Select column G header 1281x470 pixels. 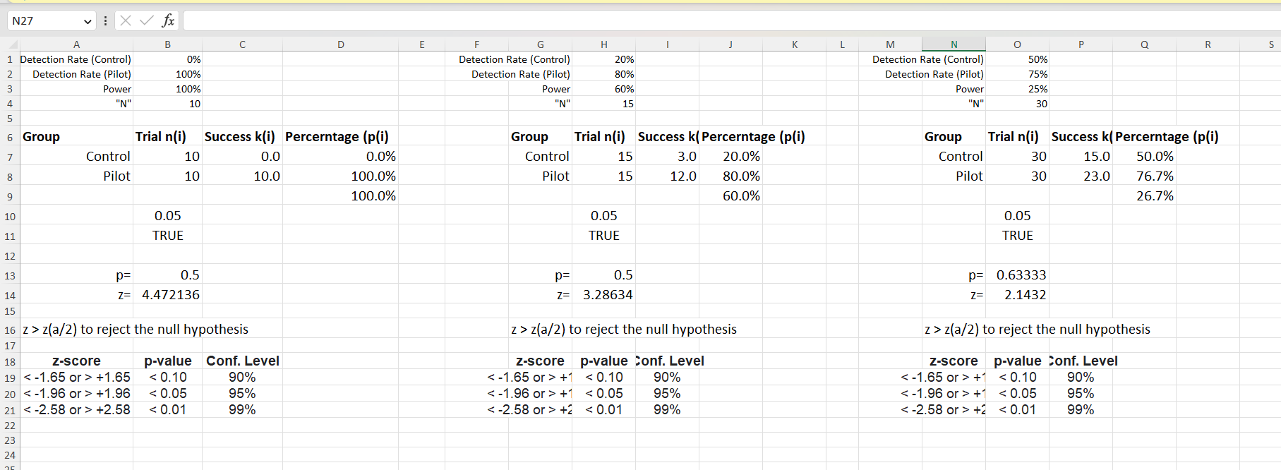(540, 44)
